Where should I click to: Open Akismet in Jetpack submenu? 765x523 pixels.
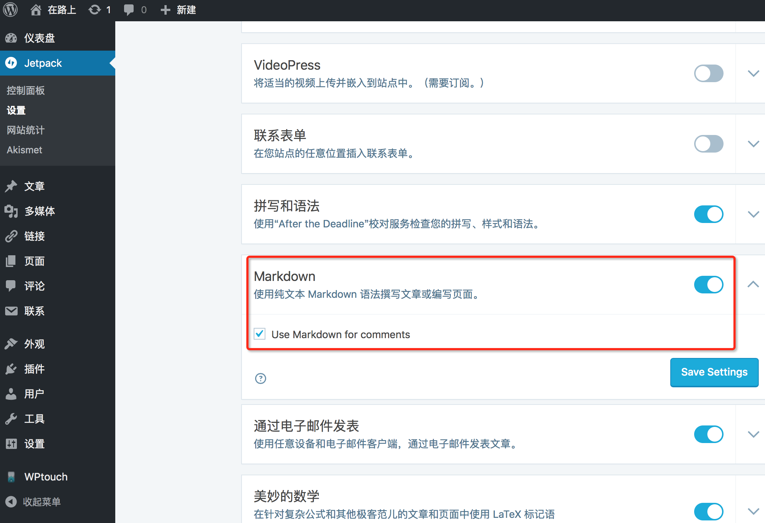point(24,150)
